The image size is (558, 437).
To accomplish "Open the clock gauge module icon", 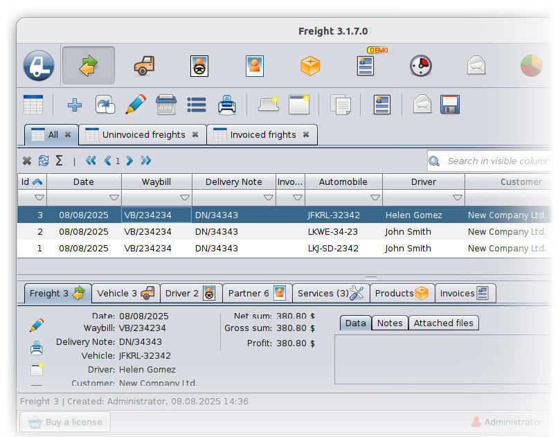I will [421, 66].
